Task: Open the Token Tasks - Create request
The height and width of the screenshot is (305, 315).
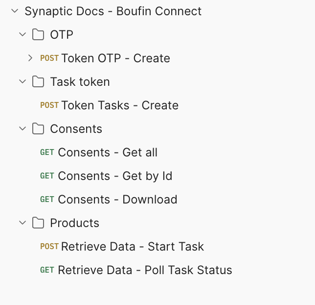Action: pyautogui.click(x=120, y=105)
